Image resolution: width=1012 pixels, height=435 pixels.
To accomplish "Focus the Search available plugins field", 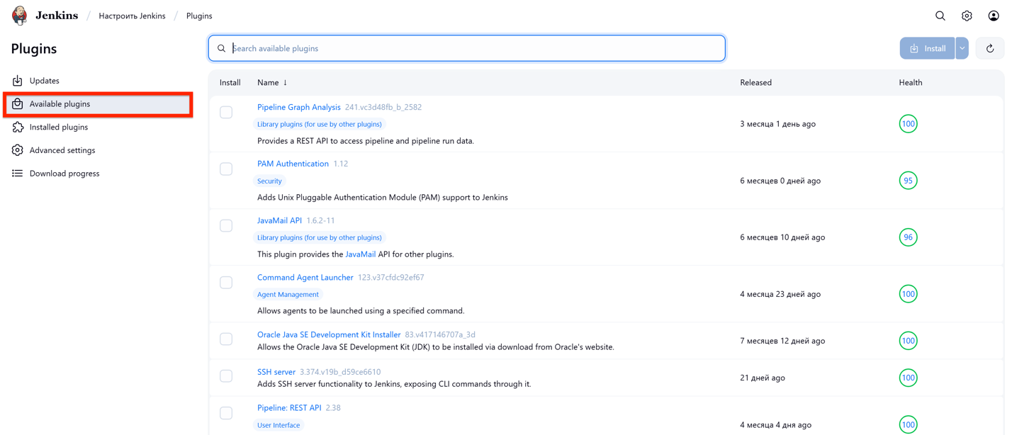I will pos(475,48).
